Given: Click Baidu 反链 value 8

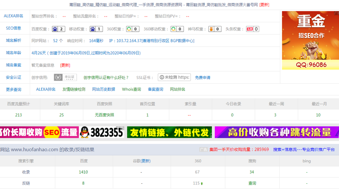Looking at the screenshot, I should coord(83,183).
